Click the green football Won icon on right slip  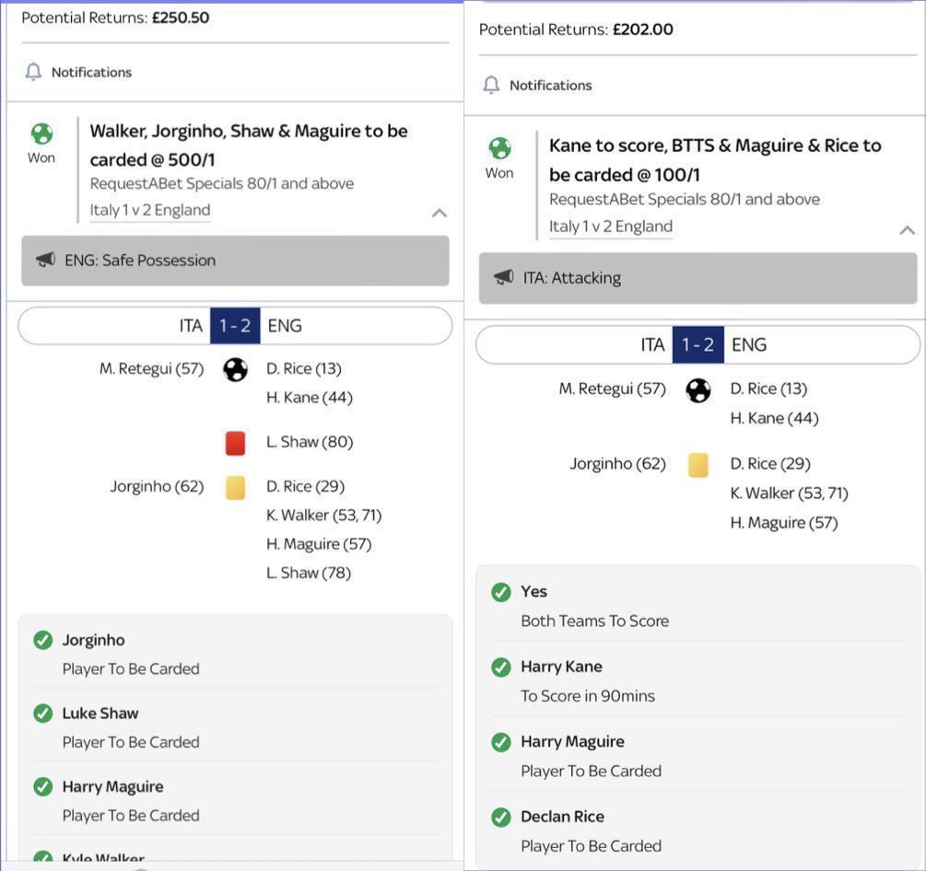pyautogui.click(x=499, y=148)
